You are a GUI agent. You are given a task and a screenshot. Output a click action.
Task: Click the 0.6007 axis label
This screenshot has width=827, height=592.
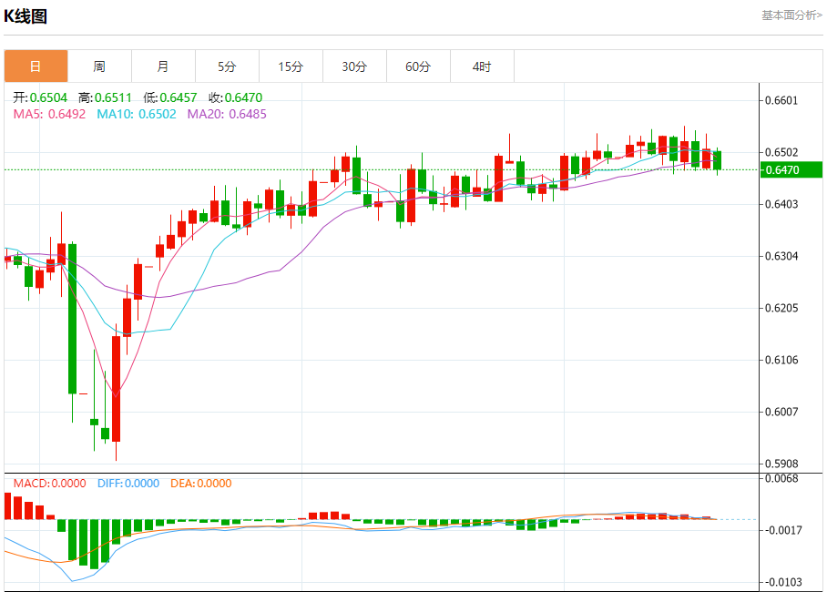click(x=781, y=412)
